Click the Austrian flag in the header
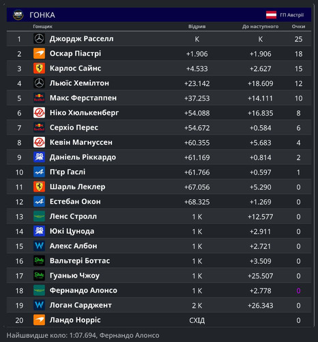 [271, 15]
